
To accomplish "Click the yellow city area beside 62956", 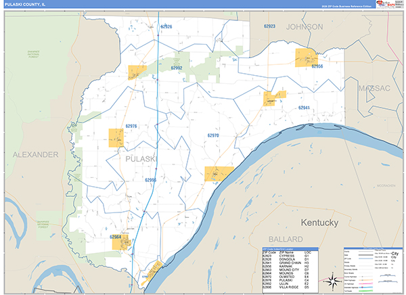I will click(x=307, y=58).
